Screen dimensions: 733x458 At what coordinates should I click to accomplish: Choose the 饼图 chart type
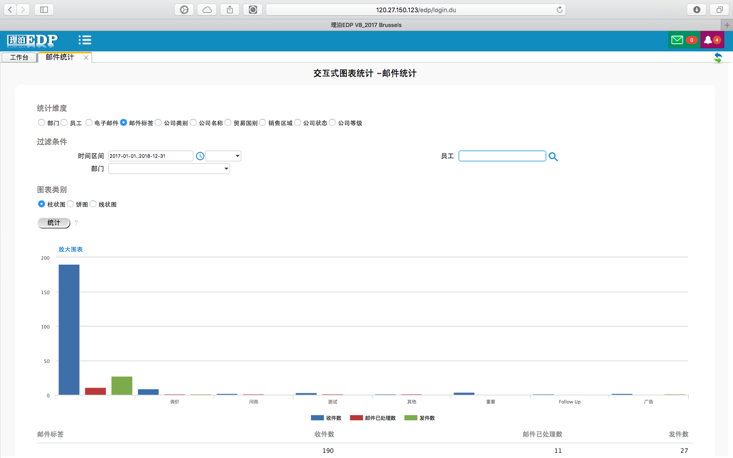point(70,204)
